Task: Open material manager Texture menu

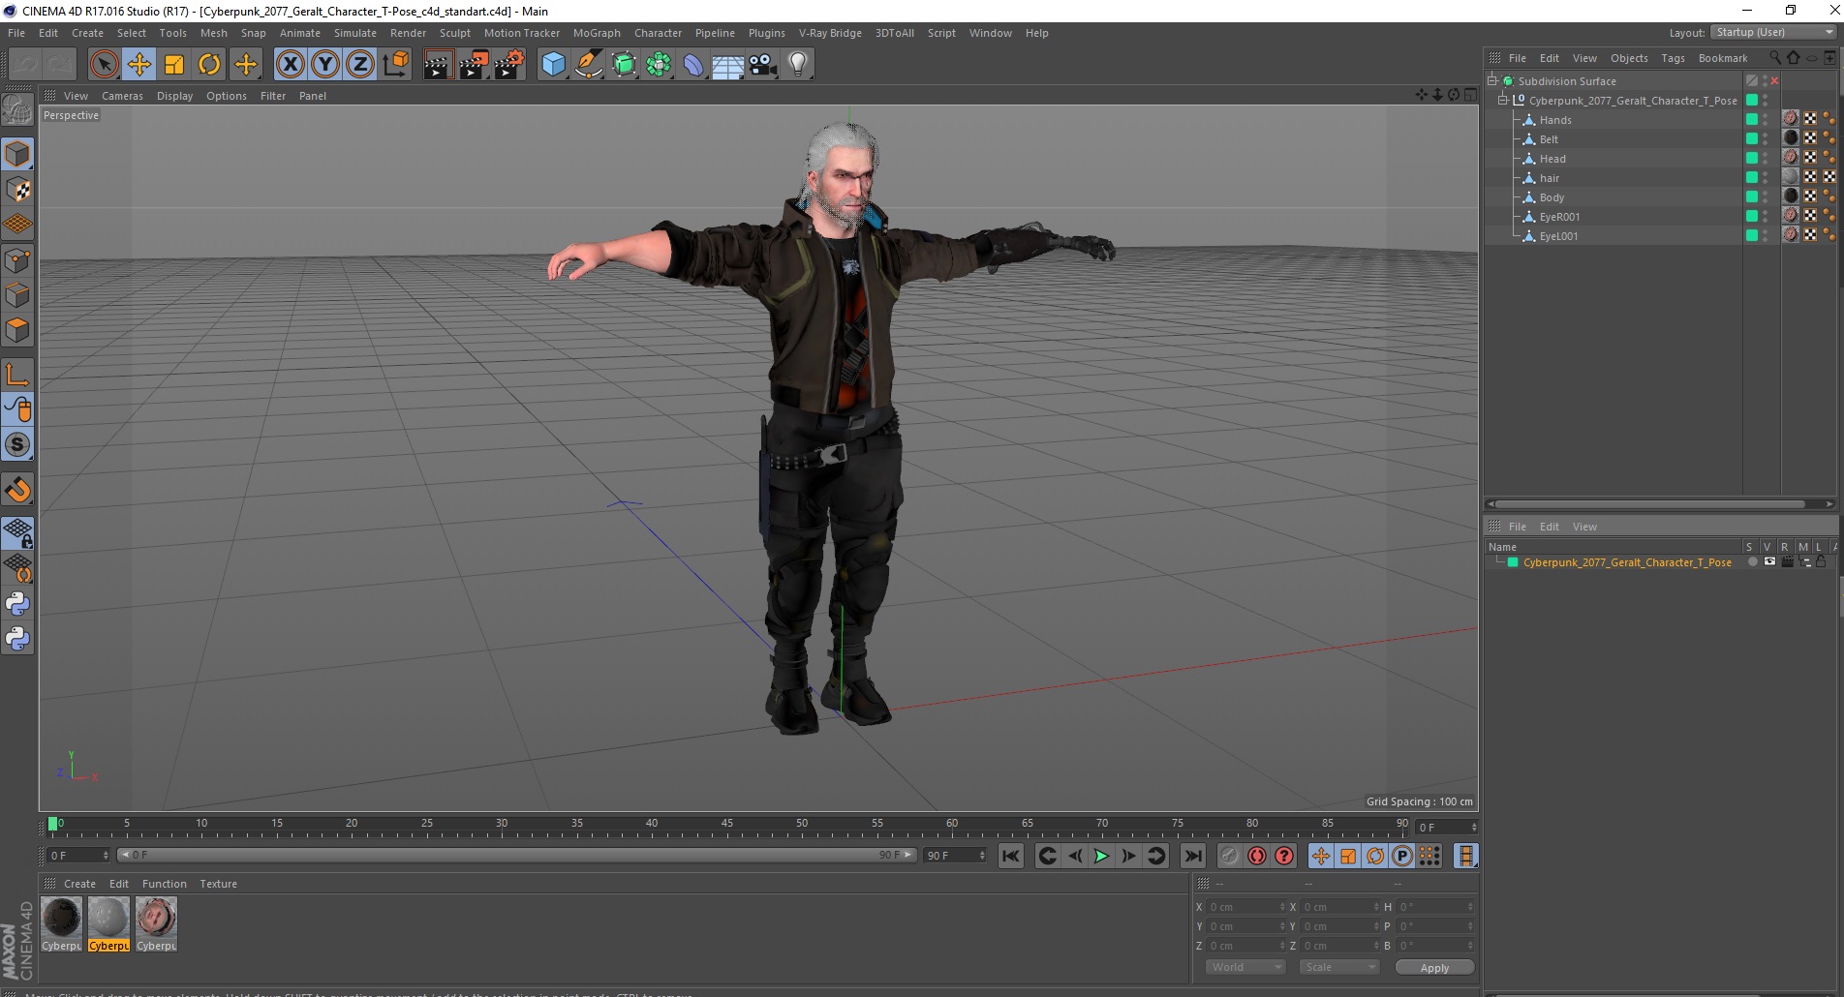Action: click(x=218, y=884)
